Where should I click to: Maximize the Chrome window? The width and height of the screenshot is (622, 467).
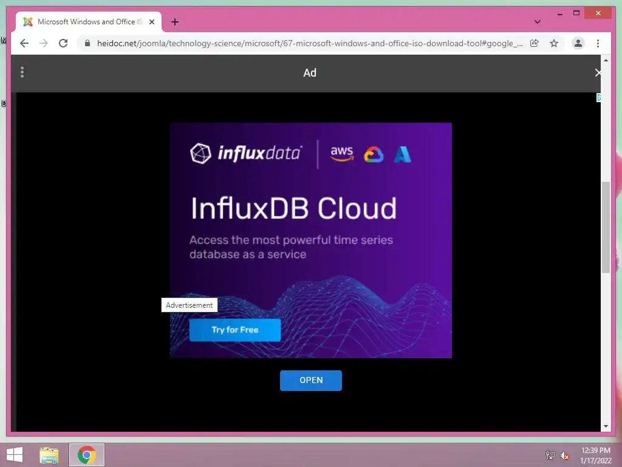pyautogui.click(x=576, y=13)
